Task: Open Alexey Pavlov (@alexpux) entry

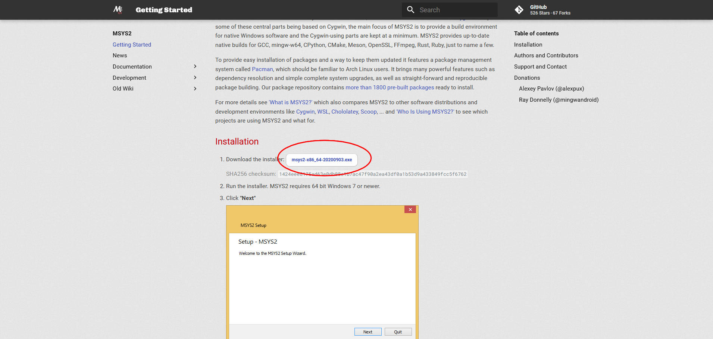Action: (x=551, y=89)
